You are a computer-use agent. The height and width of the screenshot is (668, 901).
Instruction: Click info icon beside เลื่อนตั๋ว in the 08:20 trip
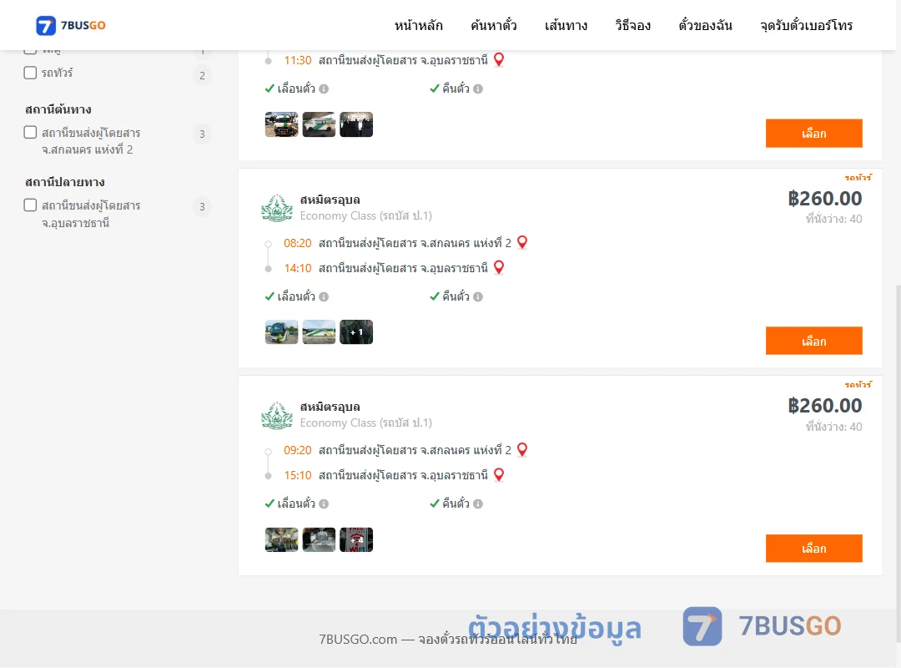click(324, 297)
